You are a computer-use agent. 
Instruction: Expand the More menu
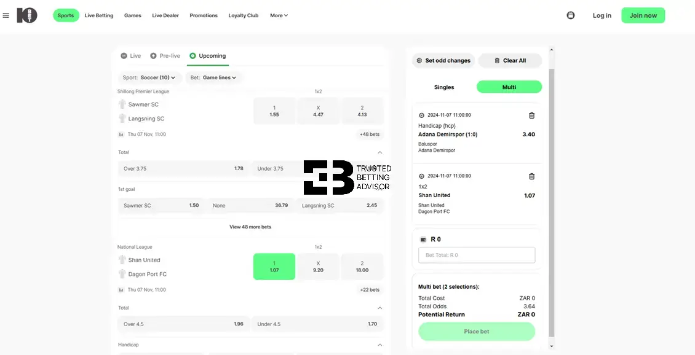279,15
